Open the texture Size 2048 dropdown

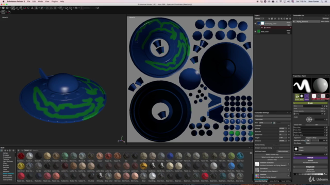coord(266,123)
